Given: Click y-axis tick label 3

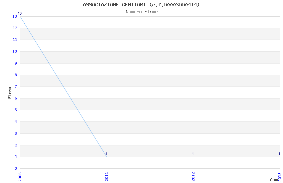Looking at the screenshot, I should (x=16, y=133).
